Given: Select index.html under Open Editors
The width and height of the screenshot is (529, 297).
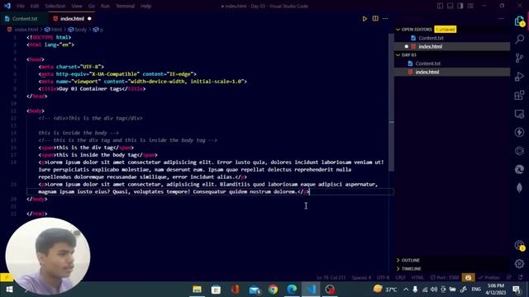Looking at the screenshot, I should [x=452, y=46].
